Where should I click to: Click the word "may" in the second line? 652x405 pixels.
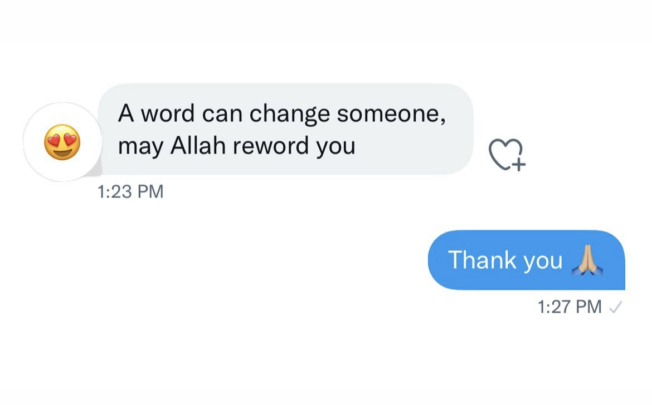click(140, 147)
